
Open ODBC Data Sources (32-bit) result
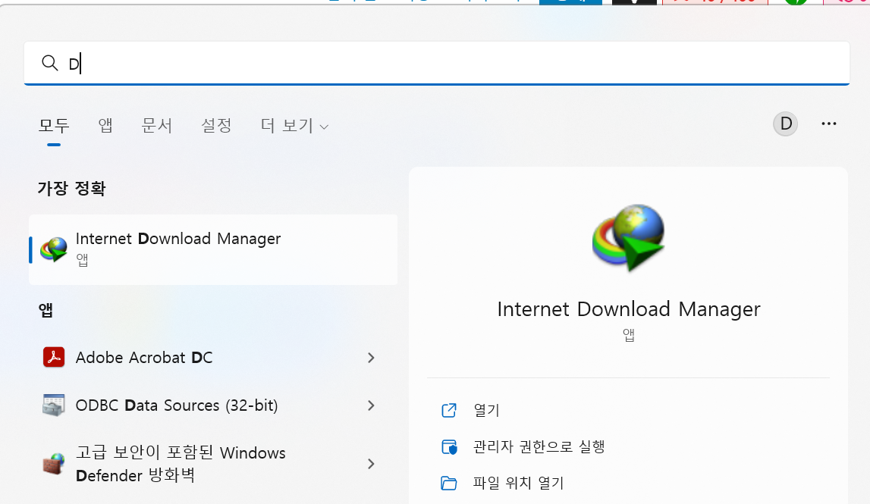click(213, 405)
